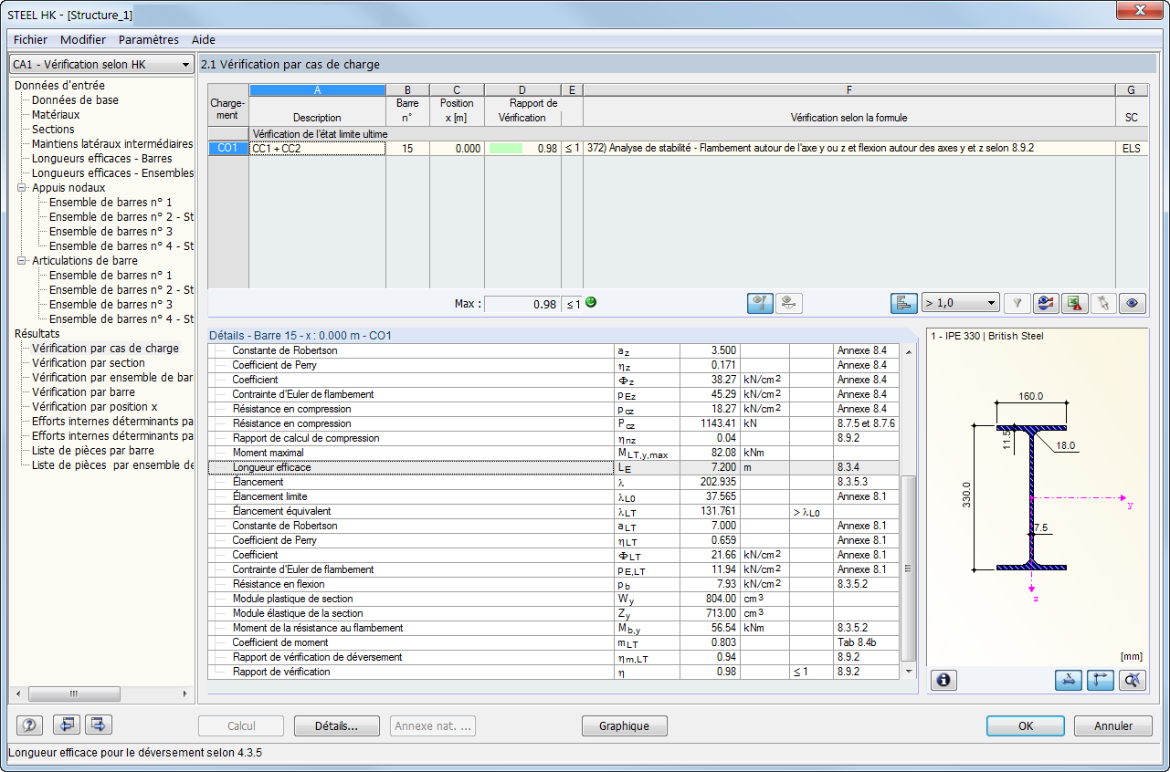This screenshot has height=772, width=1170.
Task: Click the Détails... button
Action: (336, 726)
